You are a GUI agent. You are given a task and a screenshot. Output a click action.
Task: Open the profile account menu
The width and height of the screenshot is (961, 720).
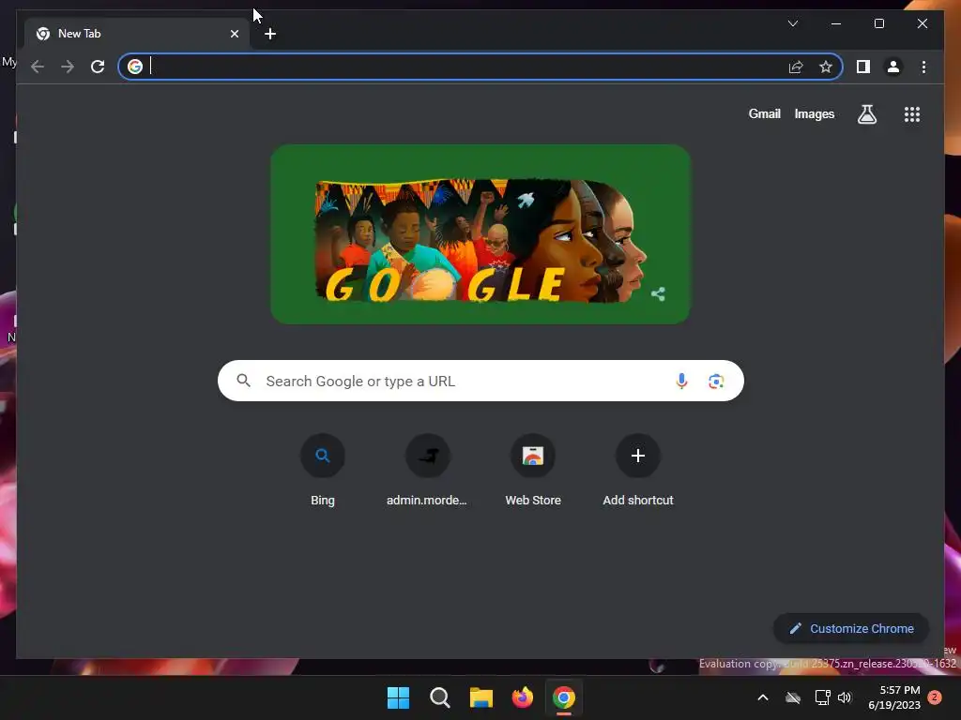click(893, 67)
